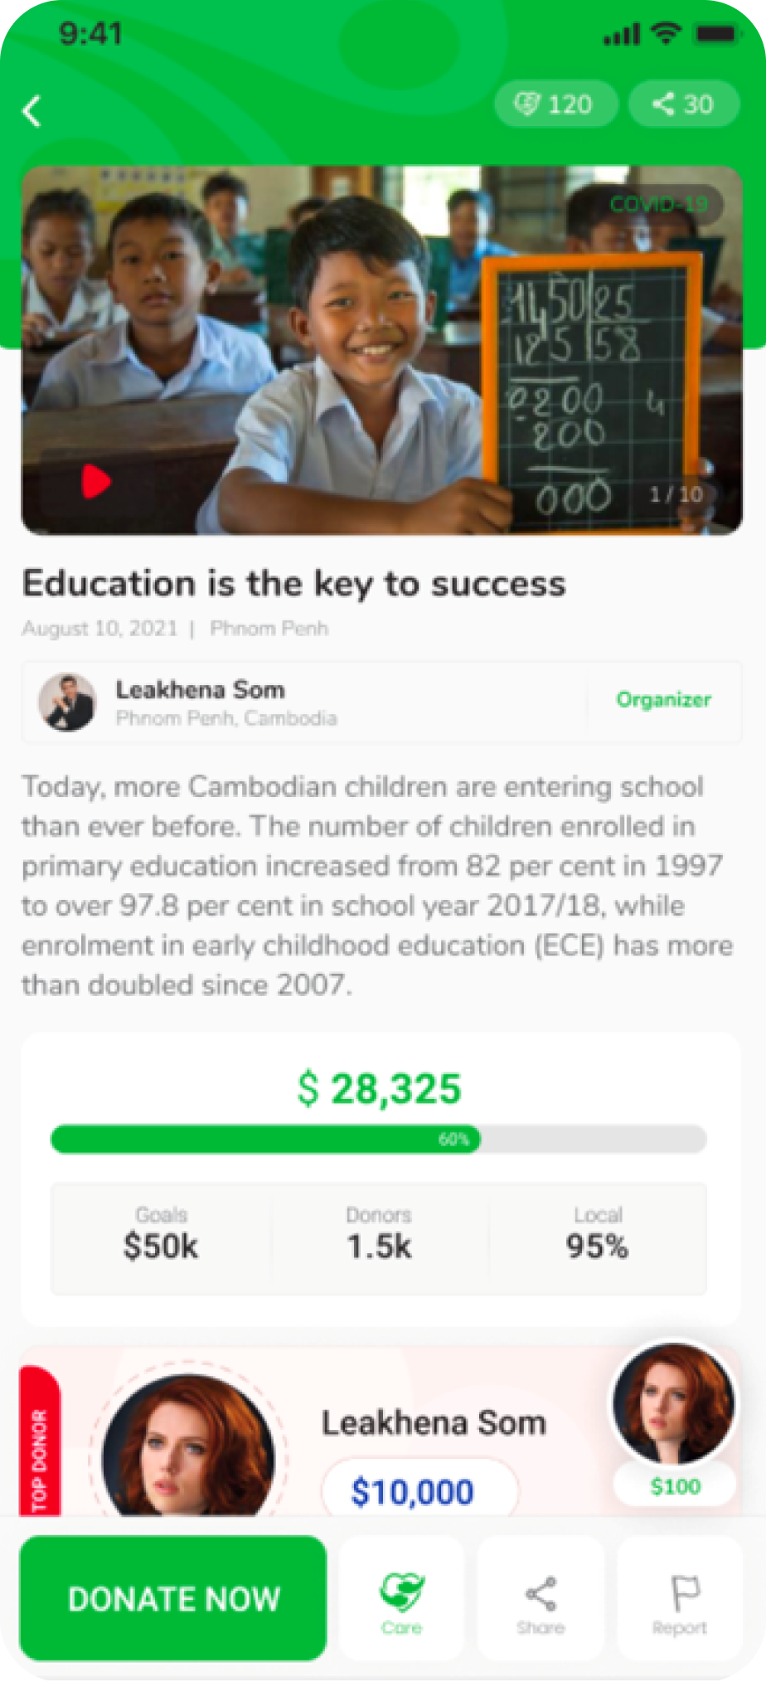The image size is (766, 1682).
Task: Tap the green Organizer label
Action: pos(663,700)
